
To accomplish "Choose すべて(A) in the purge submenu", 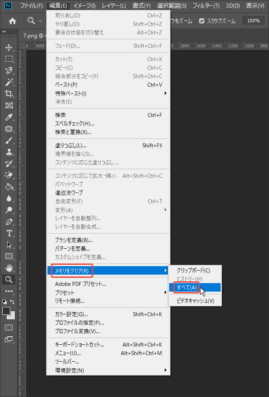I will pos(195,288).
